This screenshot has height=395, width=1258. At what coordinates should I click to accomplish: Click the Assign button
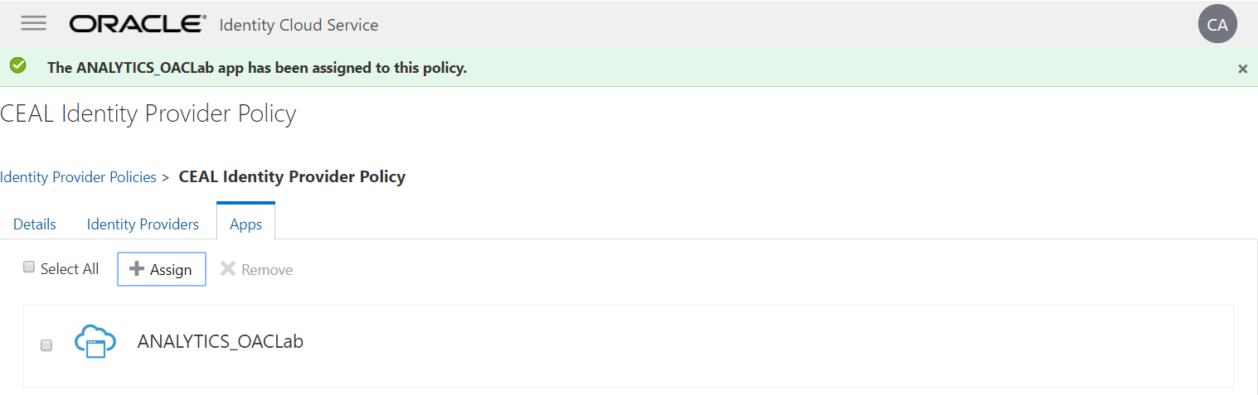[162, 269]
